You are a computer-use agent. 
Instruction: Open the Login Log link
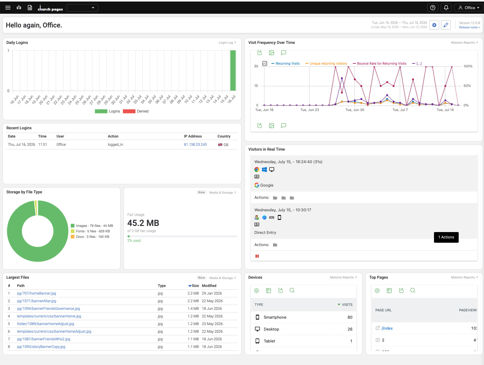click(227, 43)
